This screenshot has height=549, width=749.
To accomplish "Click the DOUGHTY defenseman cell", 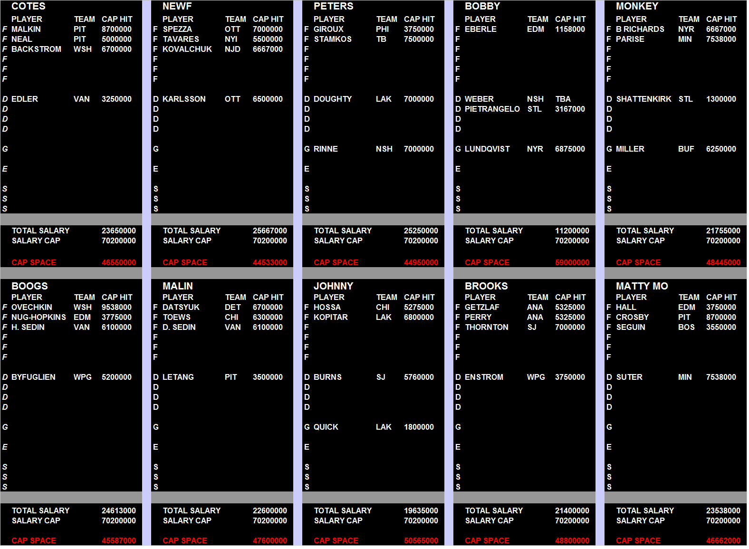I will 333,99.
